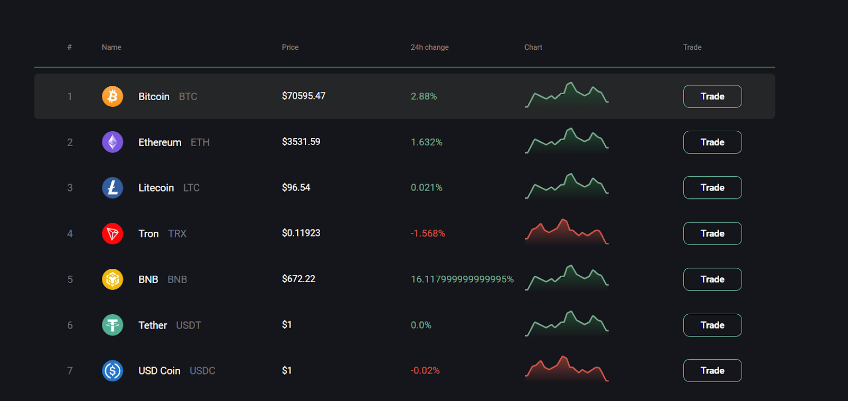The image size is (848, 401).
Task: Click the $672.22 price
Action: tap(298, 279)
